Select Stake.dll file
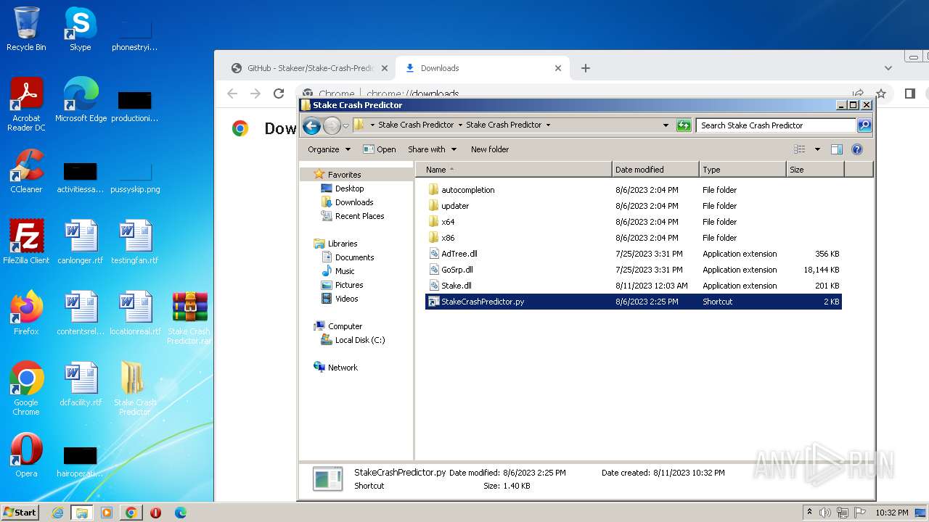 (x=456, y=286)
